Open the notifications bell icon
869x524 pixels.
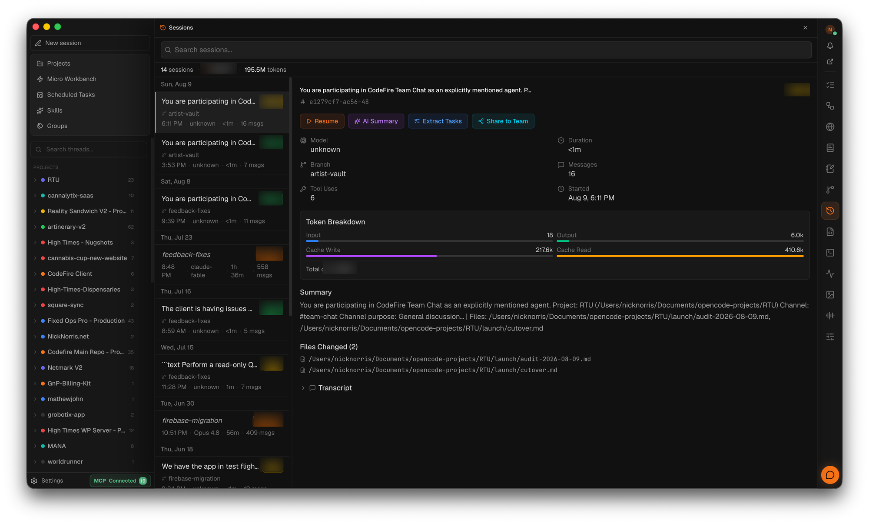(830, 46)
